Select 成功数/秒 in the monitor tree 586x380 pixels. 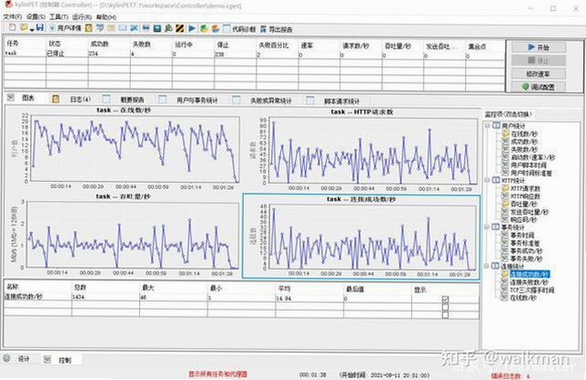(524, 142)
